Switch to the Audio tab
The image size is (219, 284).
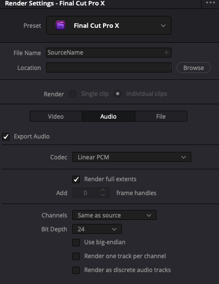[109, 116]
